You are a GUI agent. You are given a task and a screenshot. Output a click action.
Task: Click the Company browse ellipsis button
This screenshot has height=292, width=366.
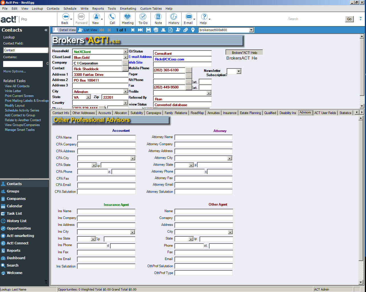[125, 63]
